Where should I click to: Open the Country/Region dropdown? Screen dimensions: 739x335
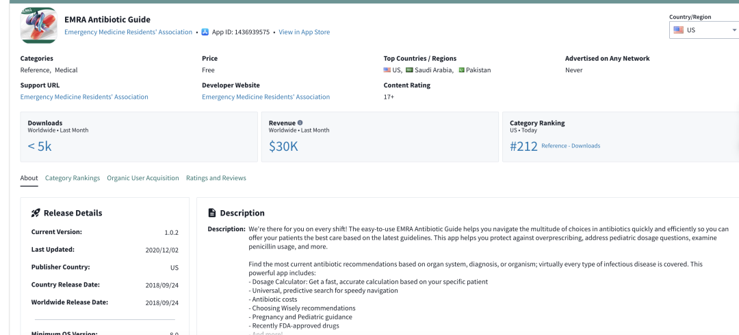tap(704, 30)
